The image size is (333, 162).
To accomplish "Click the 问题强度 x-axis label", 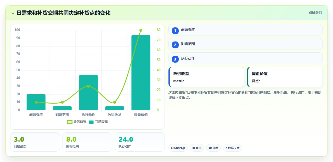I will 36,115.
